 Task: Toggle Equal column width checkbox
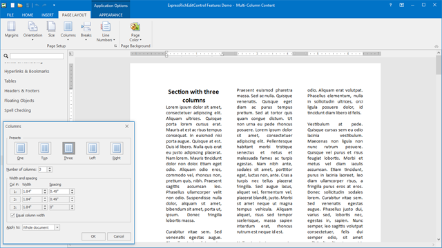pyautogui.click(x=12, y=215)
